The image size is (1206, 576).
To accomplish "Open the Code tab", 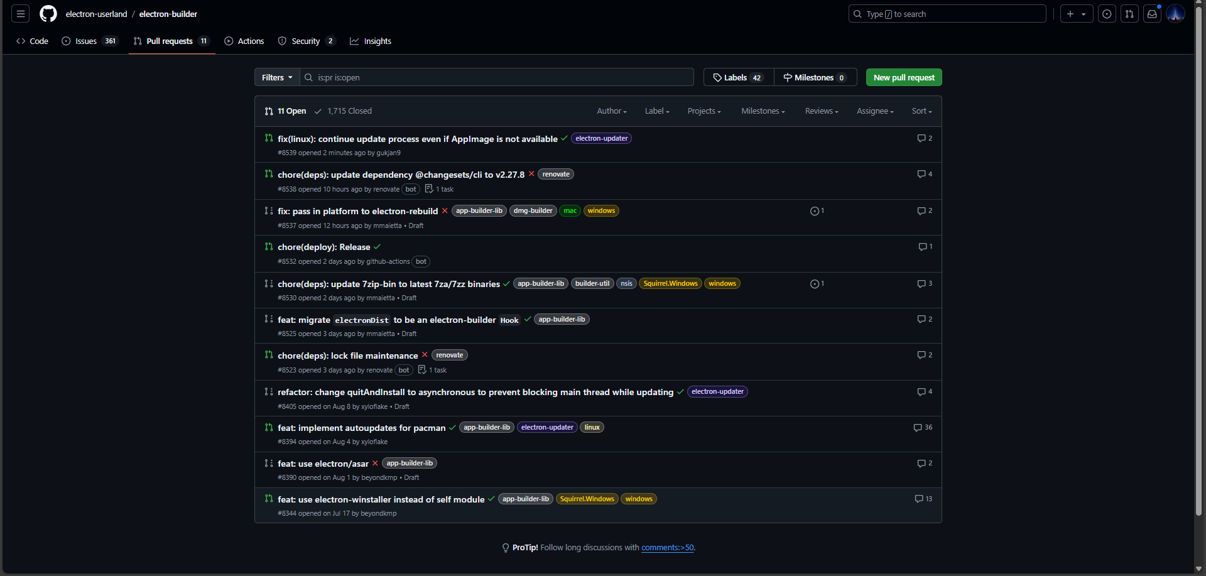I will pyautogui.click(x=32, y=41).
